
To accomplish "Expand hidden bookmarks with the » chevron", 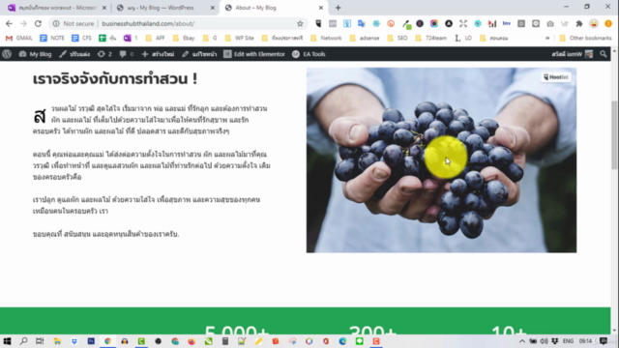I will [547, 38].
